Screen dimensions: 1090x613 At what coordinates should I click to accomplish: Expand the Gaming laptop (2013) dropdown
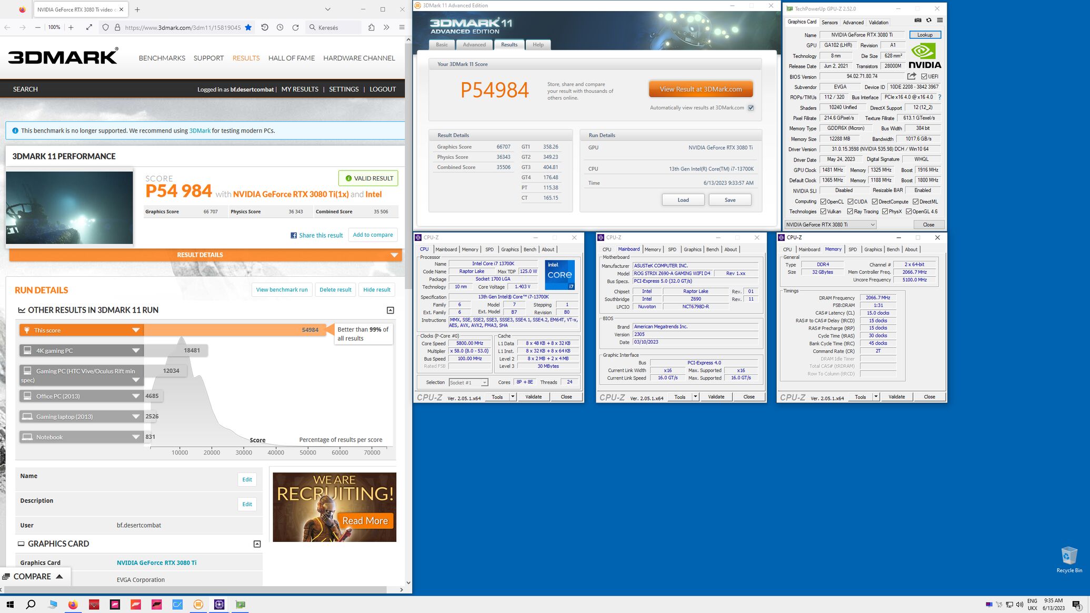click(136, 417)
